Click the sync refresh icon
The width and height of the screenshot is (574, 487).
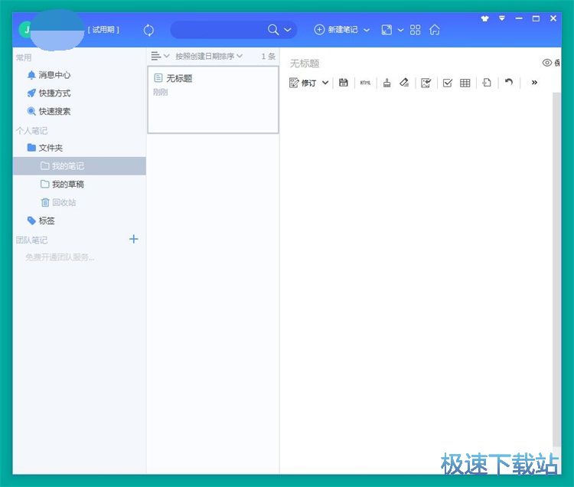pyautogui.click(x=148, y=30)
